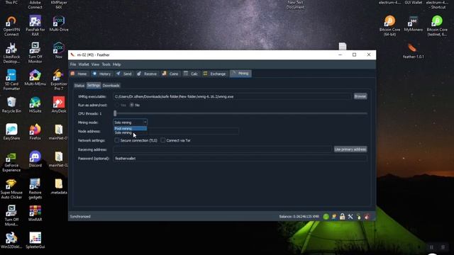Click the padlock icon in Feather status bar
The width and height of the screenshot is (454, 255).
click(x=342, y=217)
